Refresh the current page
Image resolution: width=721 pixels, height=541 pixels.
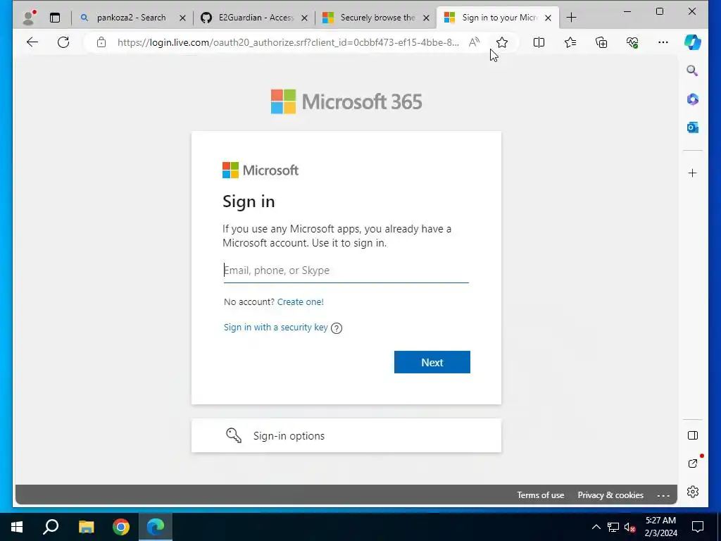tap(63, 42)
